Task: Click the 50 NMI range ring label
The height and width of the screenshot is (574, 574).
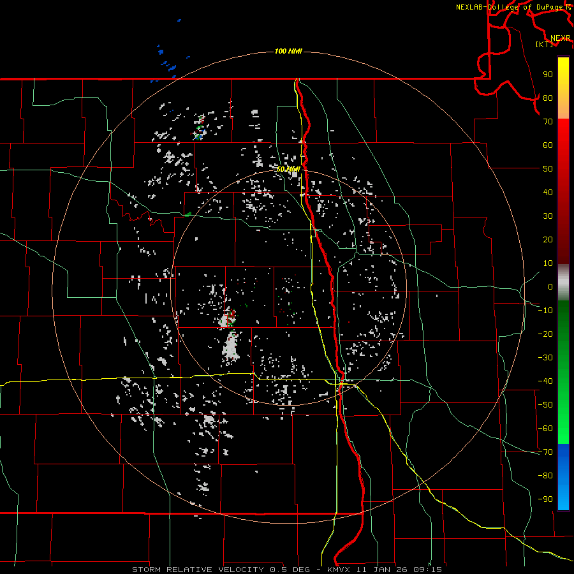Action: (288, 169)
